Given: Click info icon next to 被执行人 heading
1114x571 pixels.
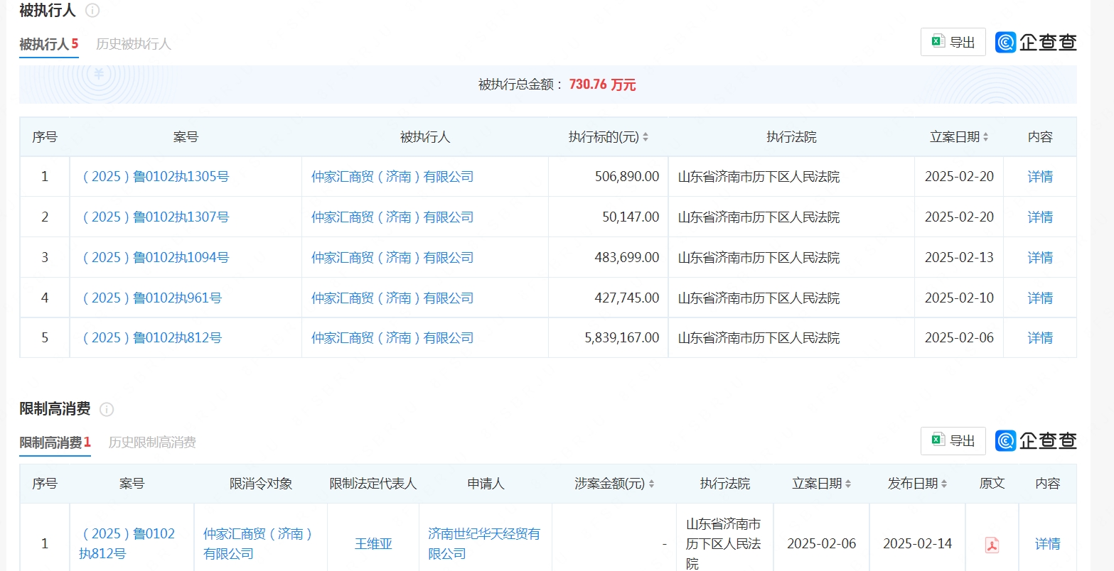Looking at the screenshot, I should tap(92, 11).
